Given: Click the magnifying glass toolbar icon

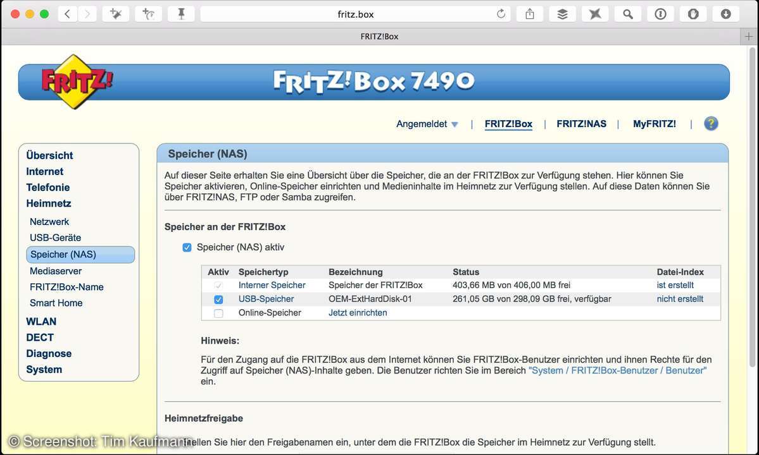Looking at the screenshot, I should (628, 14).
